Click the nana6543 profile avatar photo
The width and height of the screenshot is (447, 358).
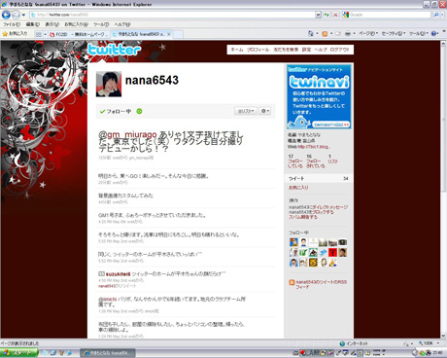(109, 85)
